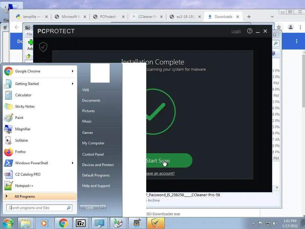305x229 pixels.
Task: Open VM1 user folder
Action: [x=85, y=90]
